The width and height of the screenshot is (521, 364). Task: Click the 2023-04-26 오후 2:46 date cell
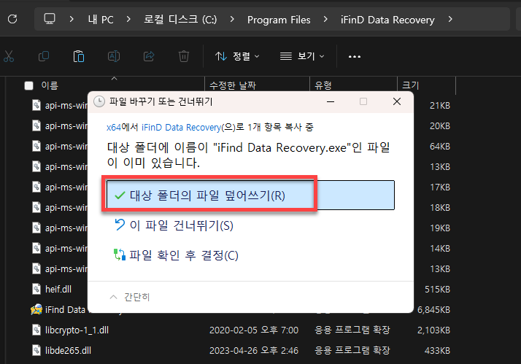(254, 351)
